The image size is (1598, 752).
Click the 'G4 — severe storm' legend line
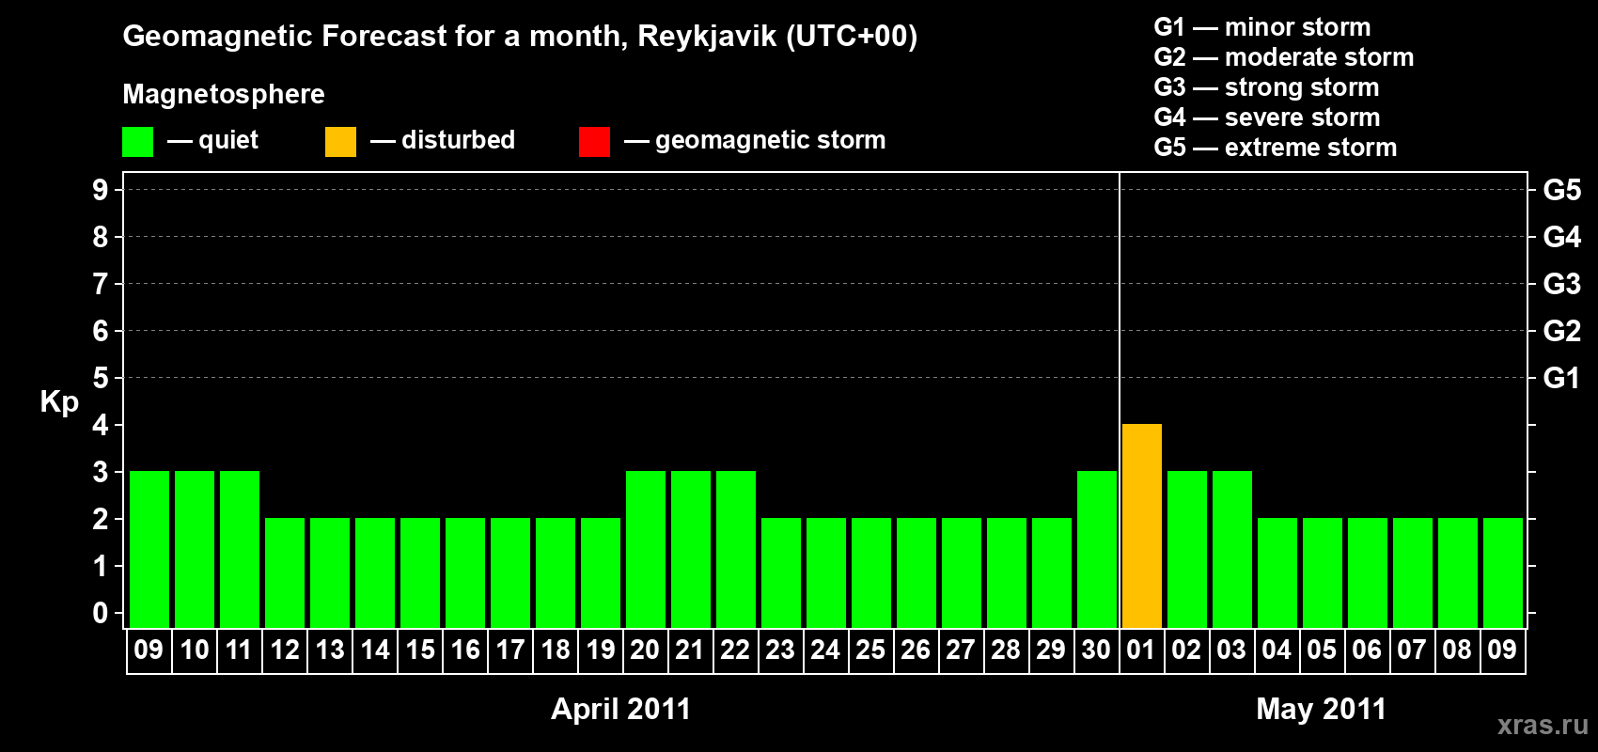pyautogui.click(x=1267, y=117)
